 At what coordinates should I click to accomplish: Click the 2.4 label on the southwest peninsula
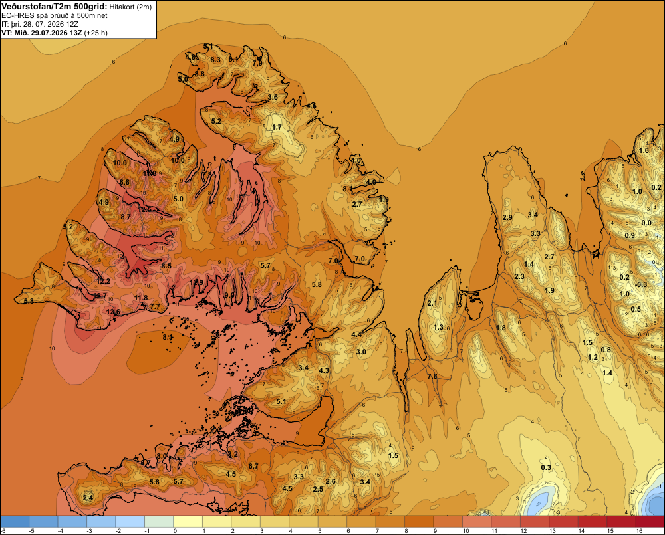pyautogui.click(x=88, y=498)
